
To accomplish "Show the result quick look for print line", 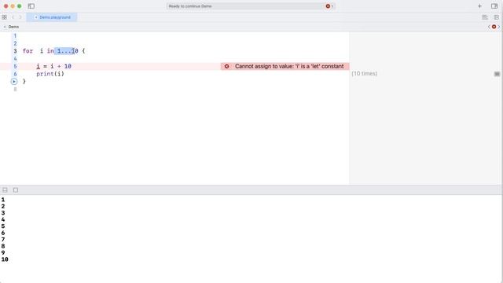I will tap(497, 74).
